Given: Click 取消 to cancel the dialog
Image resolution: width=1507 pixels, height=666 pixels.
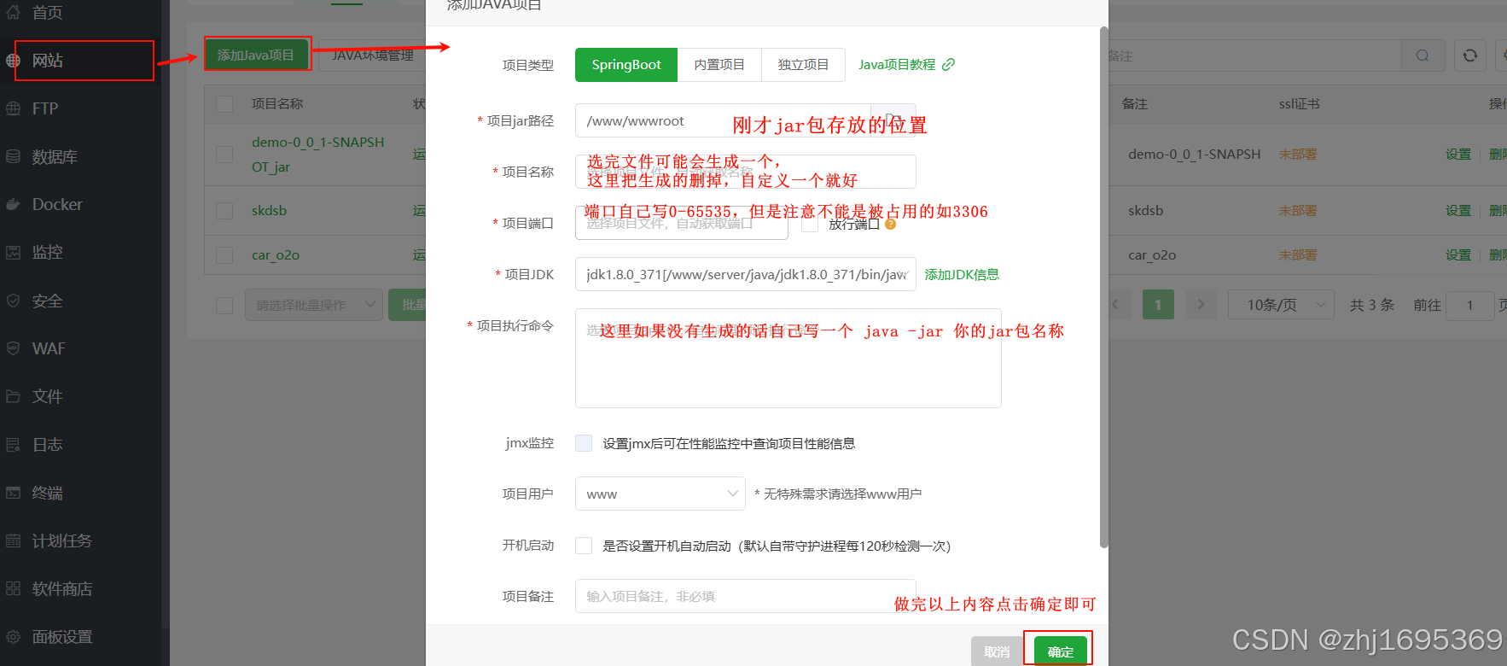Looking at the screenshot, I should [x=997, y=651].
